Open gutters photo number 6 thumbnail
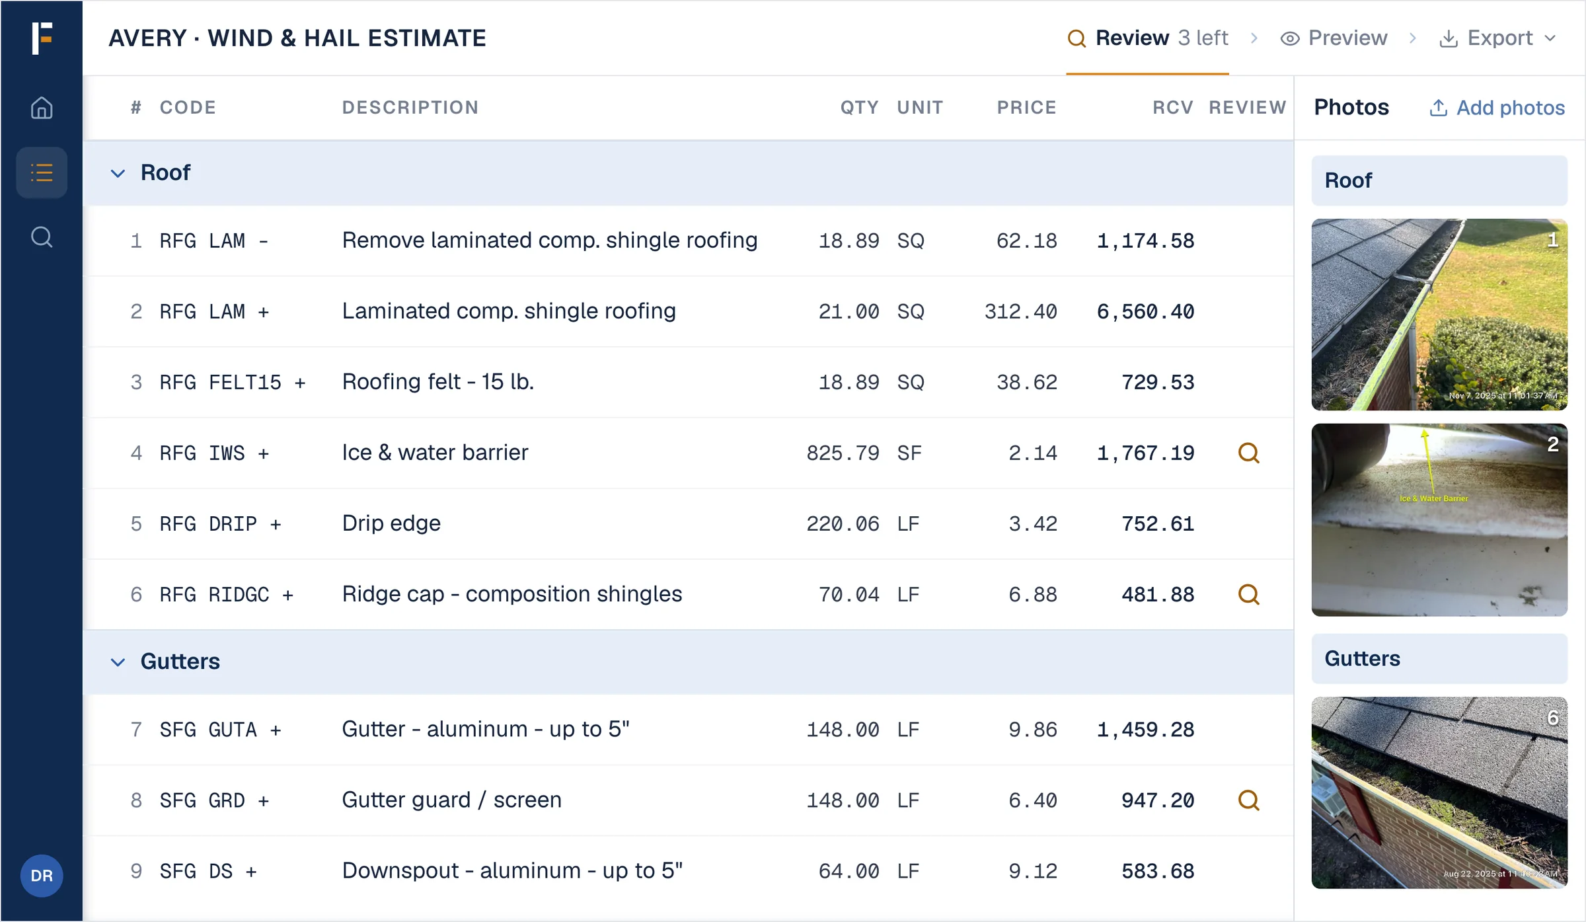 1439,792
